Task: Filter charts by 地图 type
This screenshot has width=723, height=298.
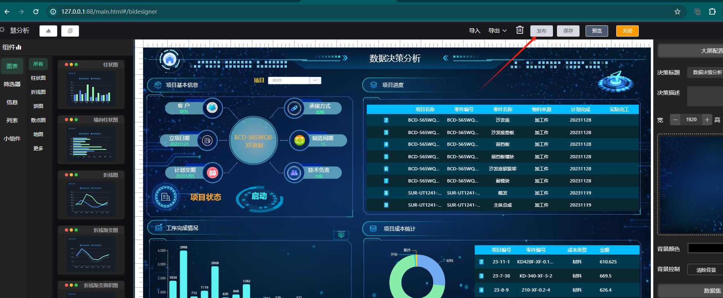Action: (x=38, y=135)
